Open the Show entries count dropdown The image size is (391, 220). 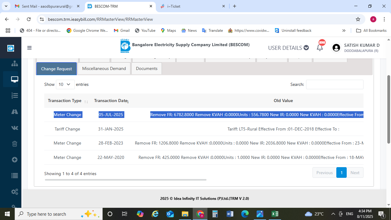coord(65,84)
